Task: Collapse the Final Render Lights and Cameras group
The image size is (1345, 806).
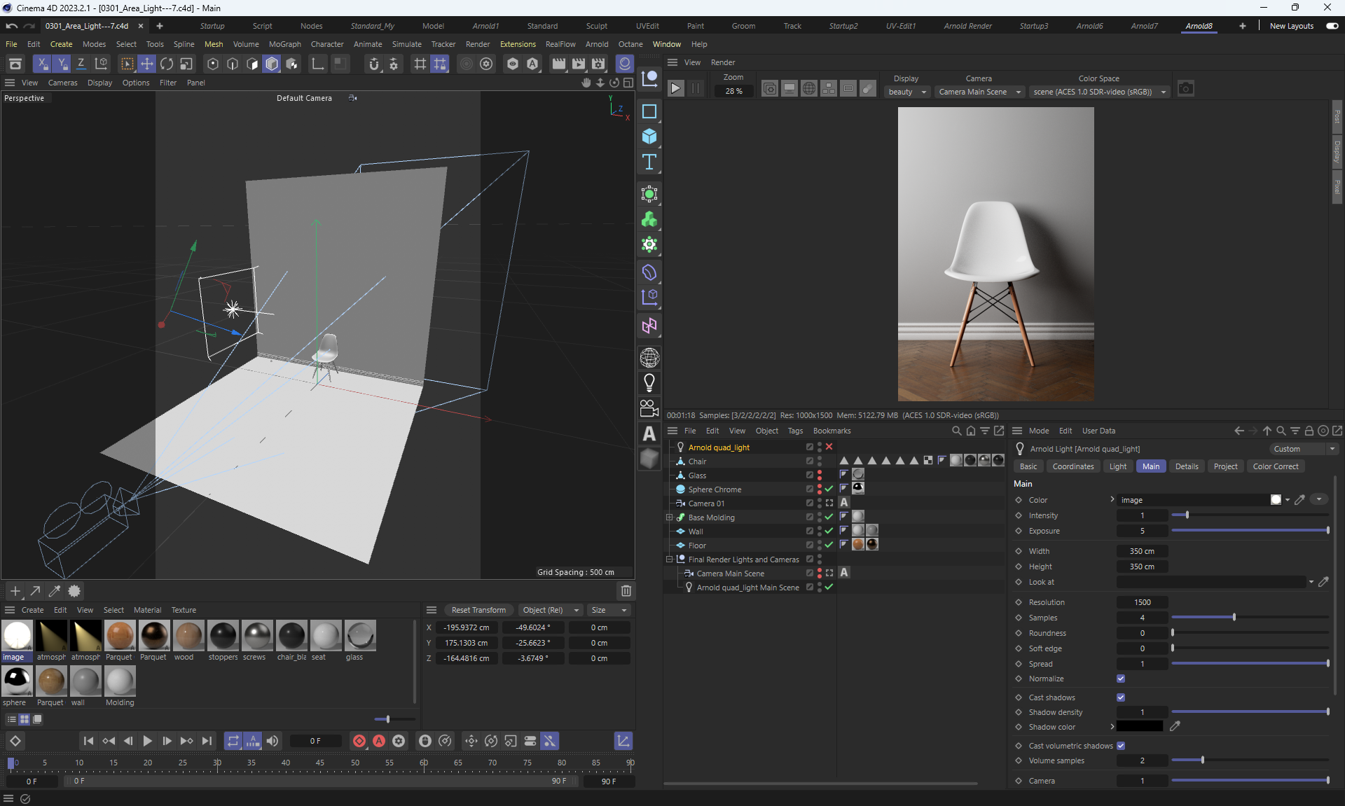Action: [x=669, y=560]
